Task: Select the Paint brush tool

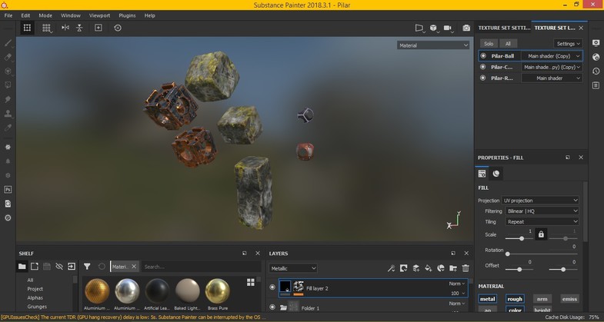Action: coord(8,43)
